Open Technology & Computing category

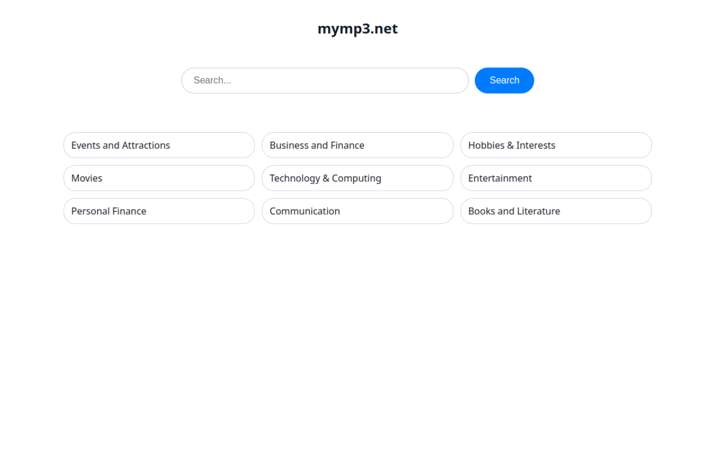[357, 178]
